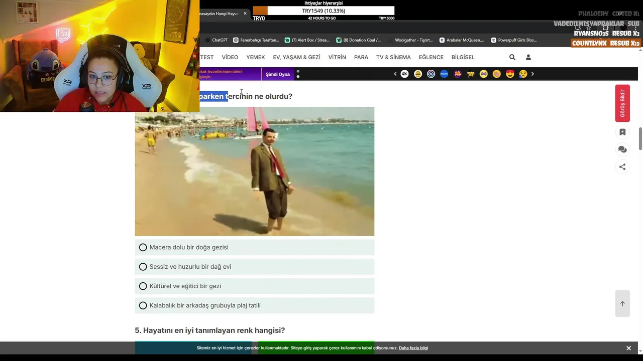This screenshot has width=643, height=361.
Task: Click the red 'Görüş Bildir' feedback button
Action: coord(622,103)
